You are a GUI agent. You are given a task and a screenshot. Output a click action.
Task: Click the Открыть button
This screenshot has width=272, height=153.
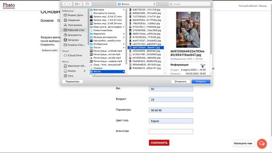pos(201,82)
